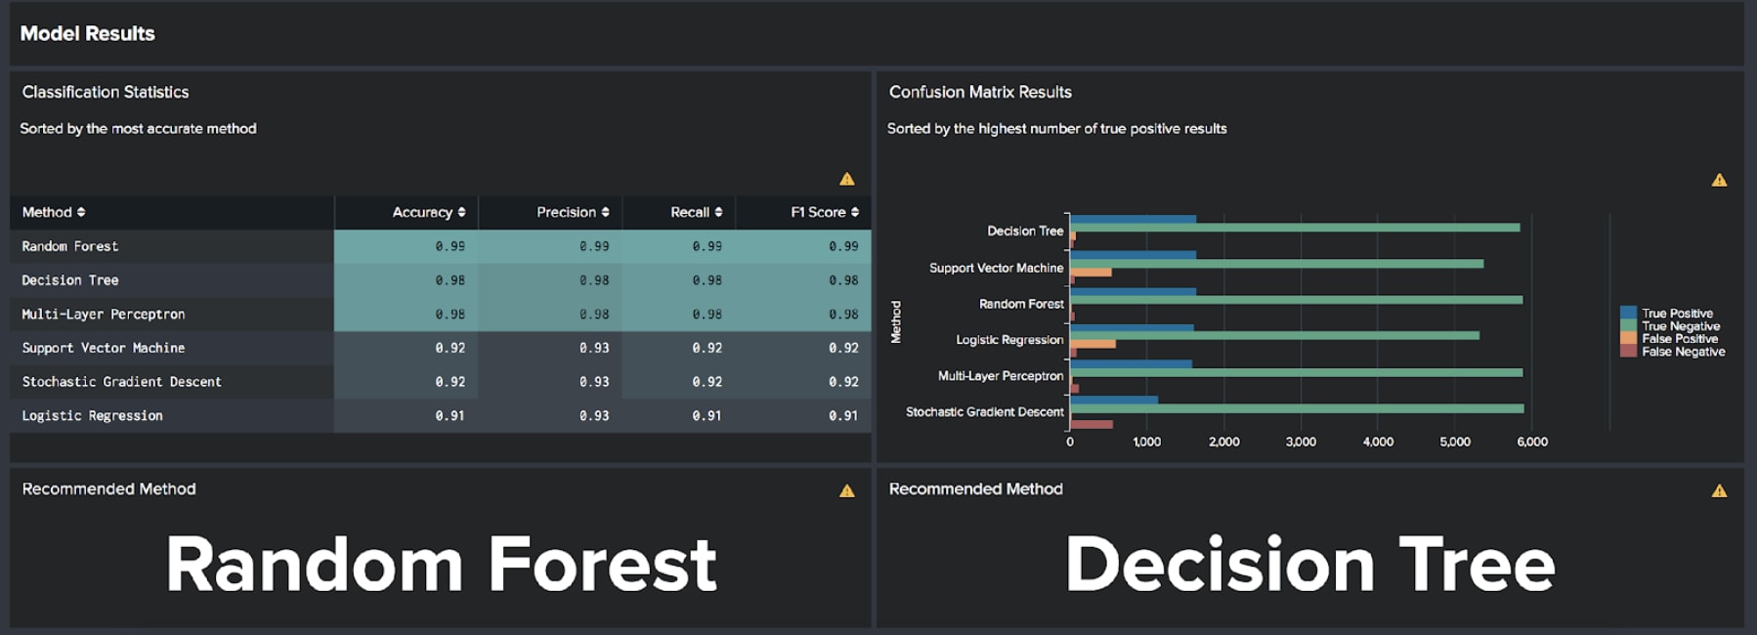Image resolution: width=1757 pixels, height=635 pixels.
Task: Click Random Forest true positive bar
Action: tap(1133, 291)
